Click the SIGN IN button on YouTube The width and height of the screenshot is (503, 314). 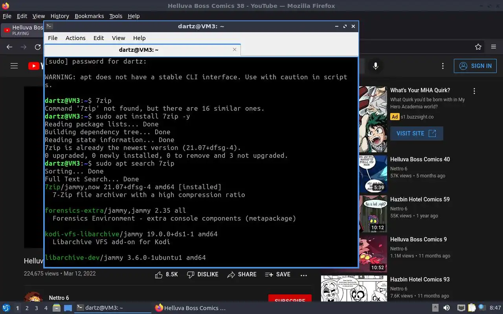[x=475, y=66]
